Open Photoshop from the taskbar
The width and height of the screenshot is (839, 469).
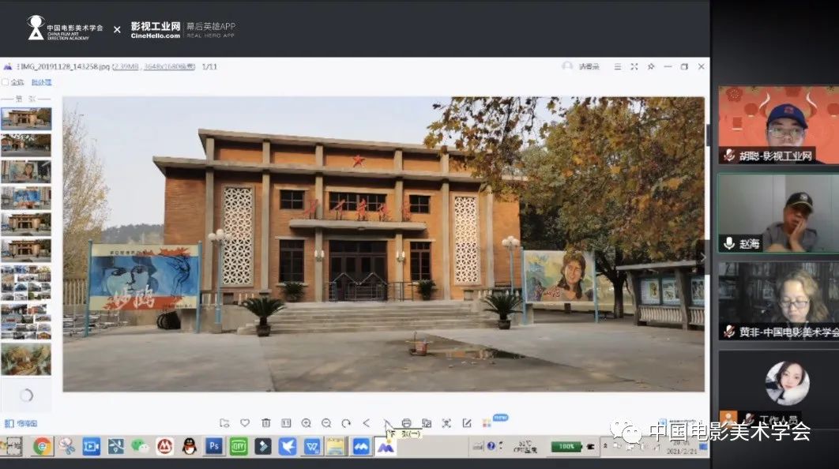[213, 447]
